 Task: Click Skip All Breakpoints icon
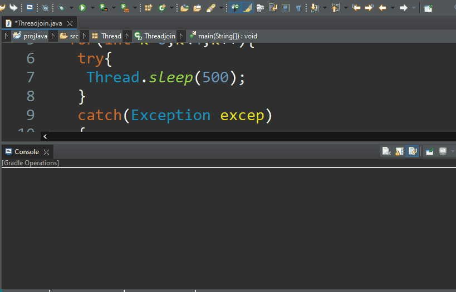click(x=46, y=8)
